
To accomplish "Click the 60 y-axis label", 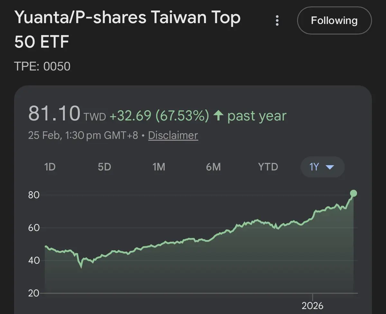I will [34, 228].
